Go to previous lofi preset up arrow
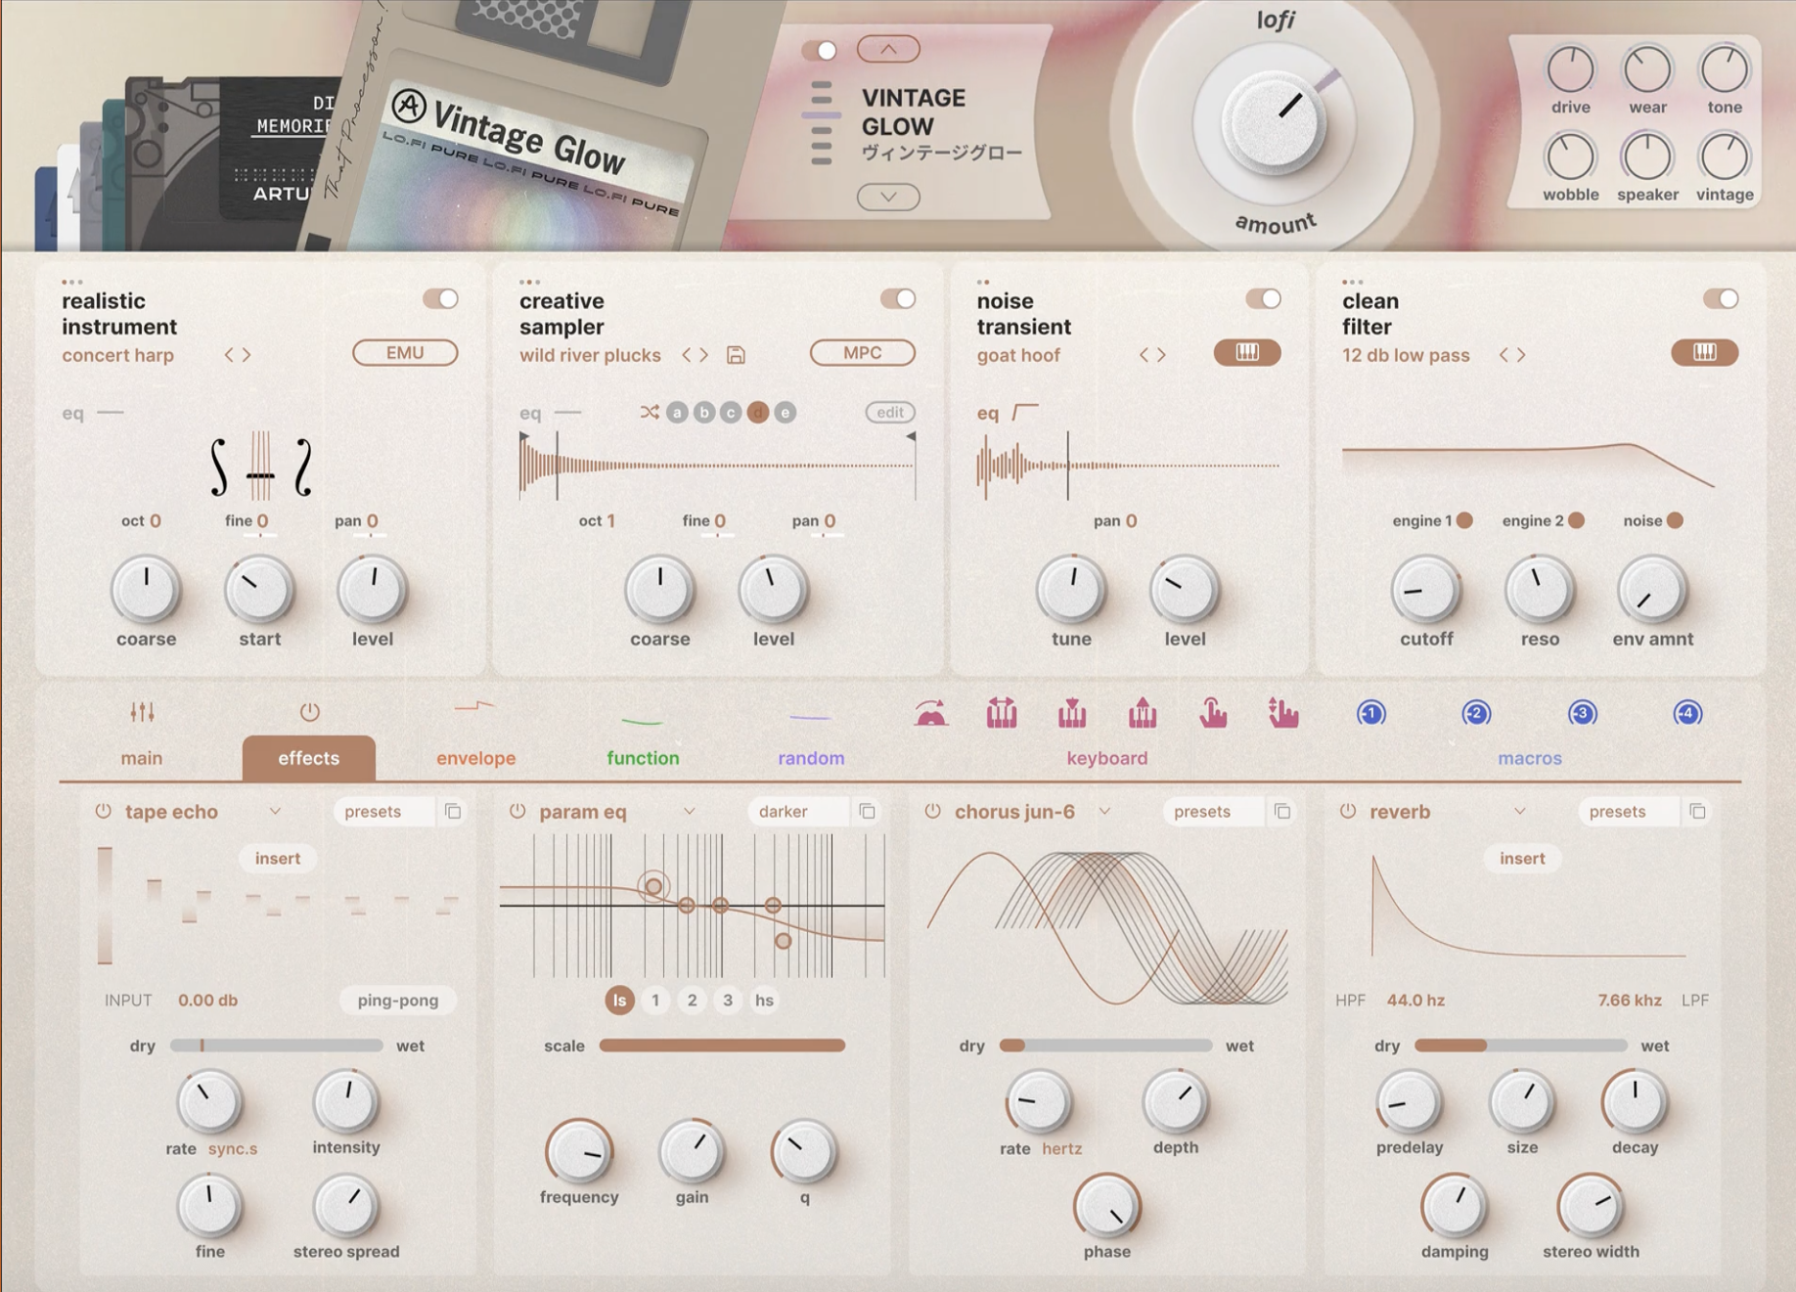 click(888, 49)
